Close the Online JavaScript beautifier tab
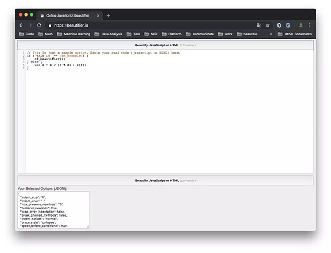The image size is (331, 253). pyautogui.click(x=98, y=15)
